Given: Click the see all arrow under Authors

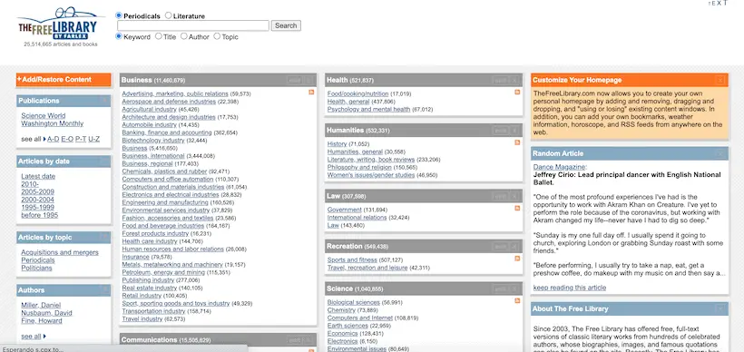Looking at the screenshot, I should [x=44, y=337].
